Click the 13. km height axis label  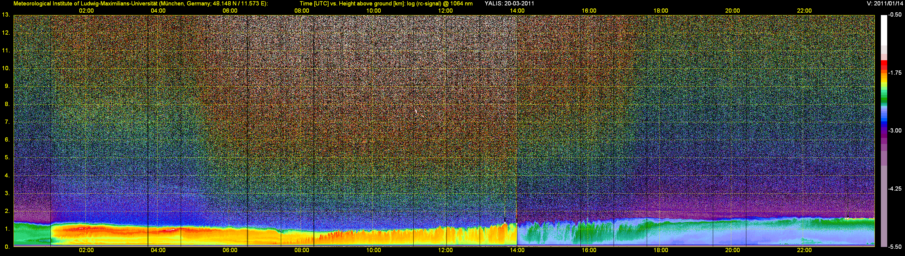click(x=6, y=15)
